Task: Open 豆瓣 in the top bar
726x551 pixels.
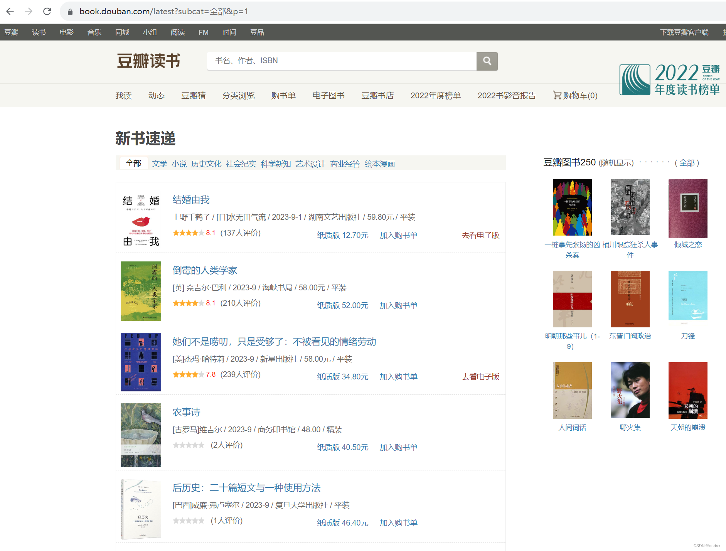Action: click(x=11, y=32)
